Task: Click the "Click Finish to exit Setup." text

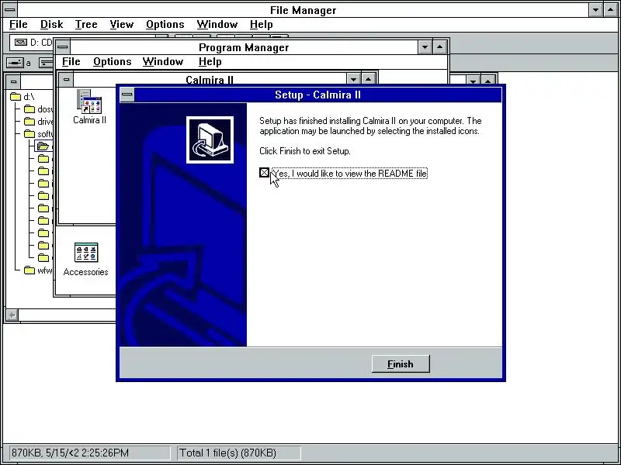Action: pos(305,151)
